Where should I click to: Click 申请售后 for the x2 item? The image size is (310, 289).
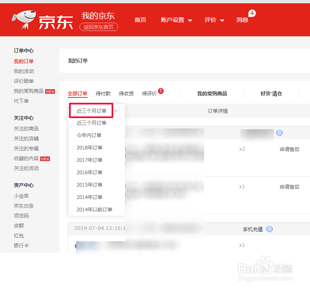289,149
